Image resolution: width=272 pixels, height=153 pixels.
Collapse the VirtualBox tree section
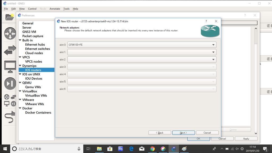(20, 91)
